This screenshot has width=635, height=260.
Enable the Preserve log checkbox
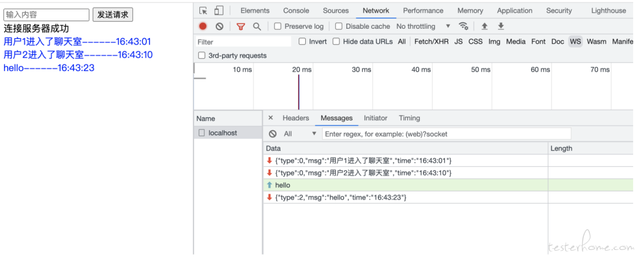[x=278, y=26]
